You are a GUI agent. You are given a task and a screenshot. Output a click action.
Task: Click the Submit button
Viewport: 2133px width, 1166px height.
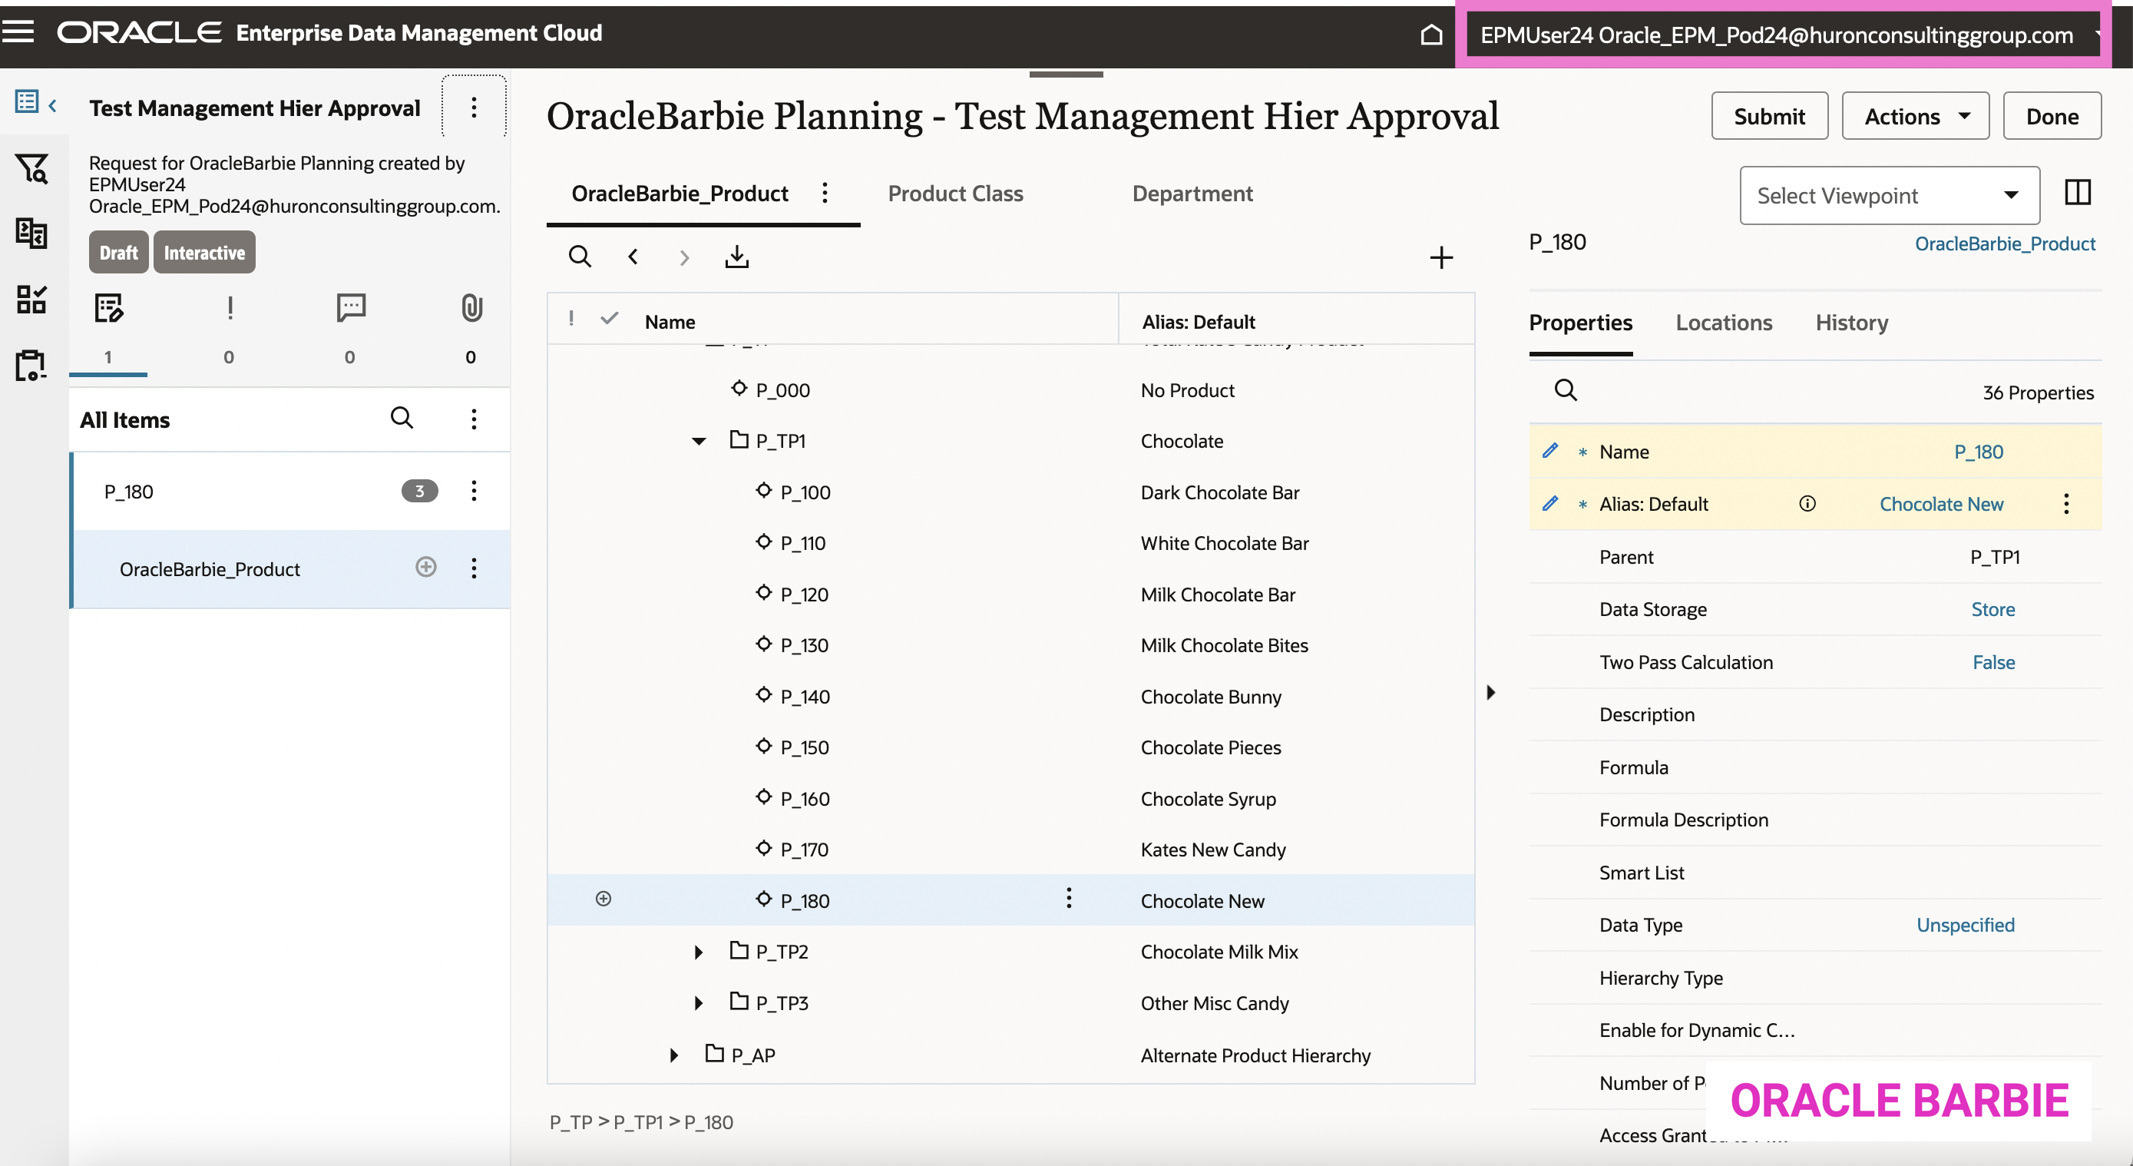point(1768,116)
